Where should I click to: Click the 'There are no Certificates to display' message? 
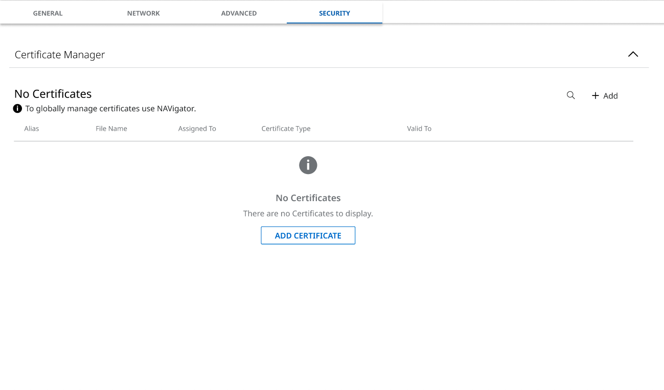coord(308,213)
